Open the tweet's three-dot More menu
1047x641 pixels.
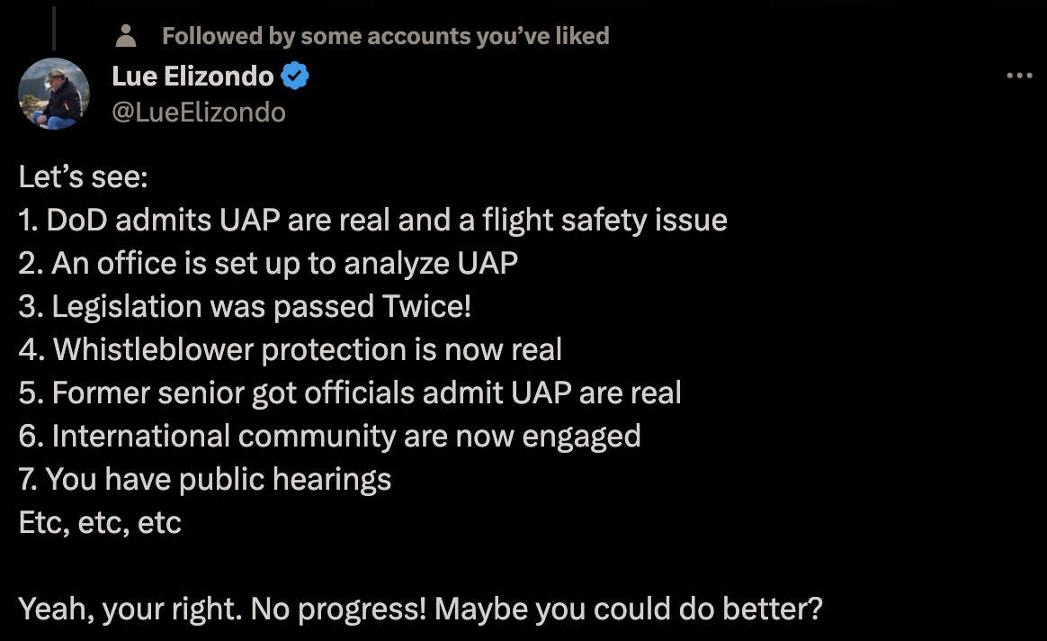pos(1019,77)
